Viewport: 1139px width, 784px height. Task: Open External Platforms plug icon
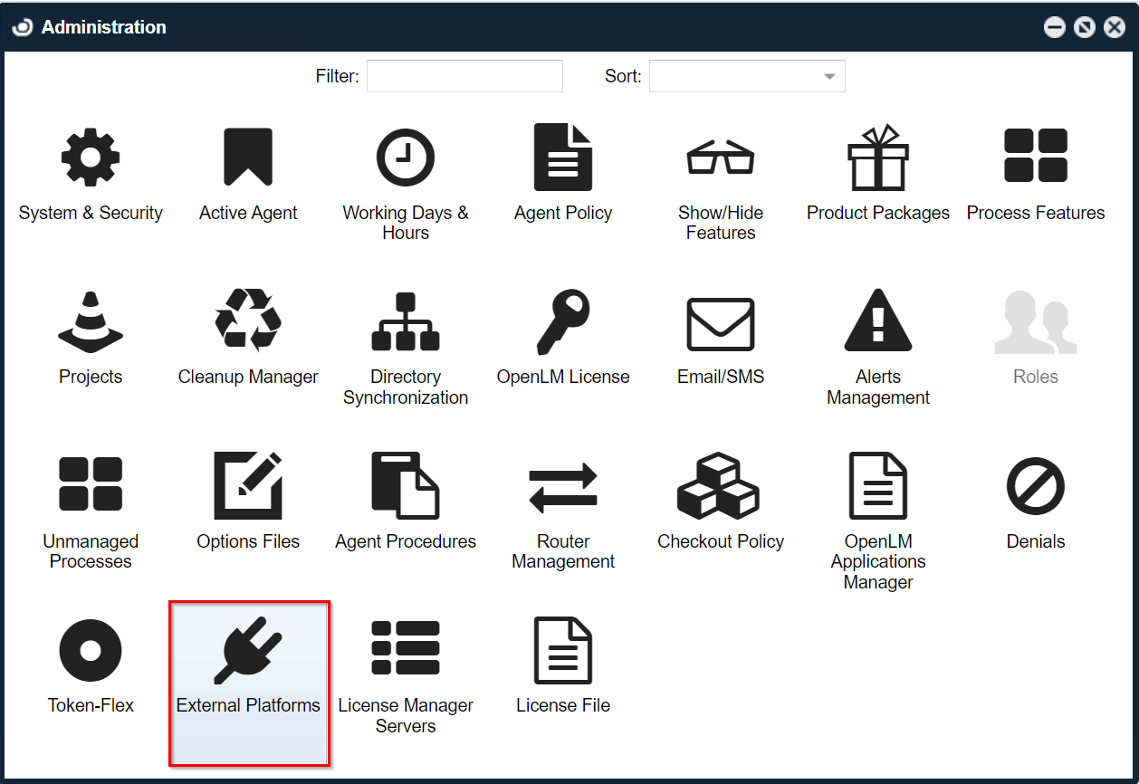248,650
